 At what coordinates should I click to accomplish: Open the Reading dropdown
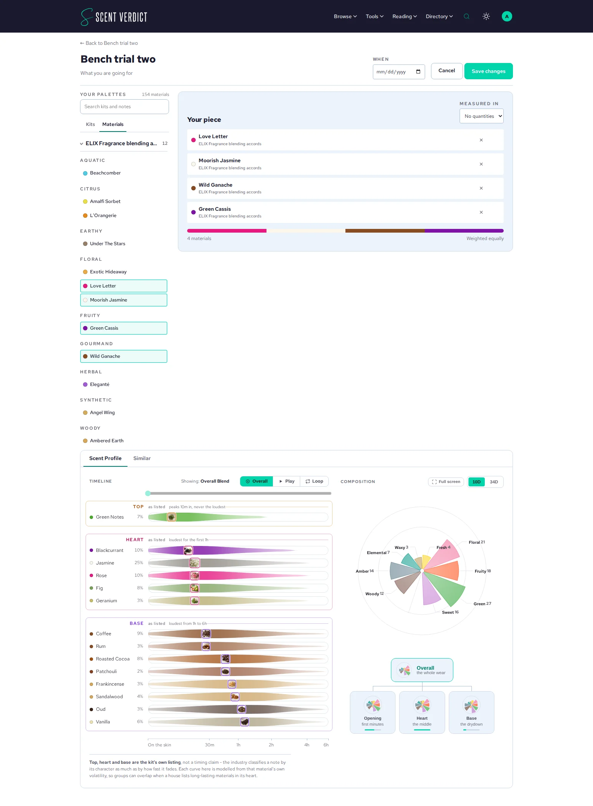point(405,16)
